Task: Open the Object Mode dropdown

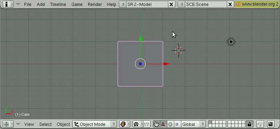Action: [94, 124]
